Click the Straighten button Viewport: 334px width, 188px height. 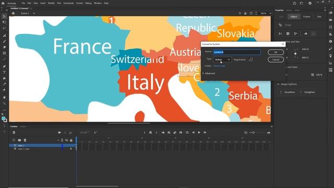[x=307, y=92]
